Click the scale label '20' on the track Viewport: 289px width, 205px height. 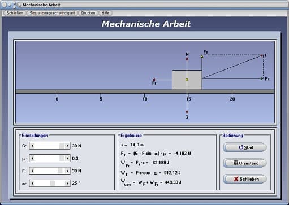[232, 99]
